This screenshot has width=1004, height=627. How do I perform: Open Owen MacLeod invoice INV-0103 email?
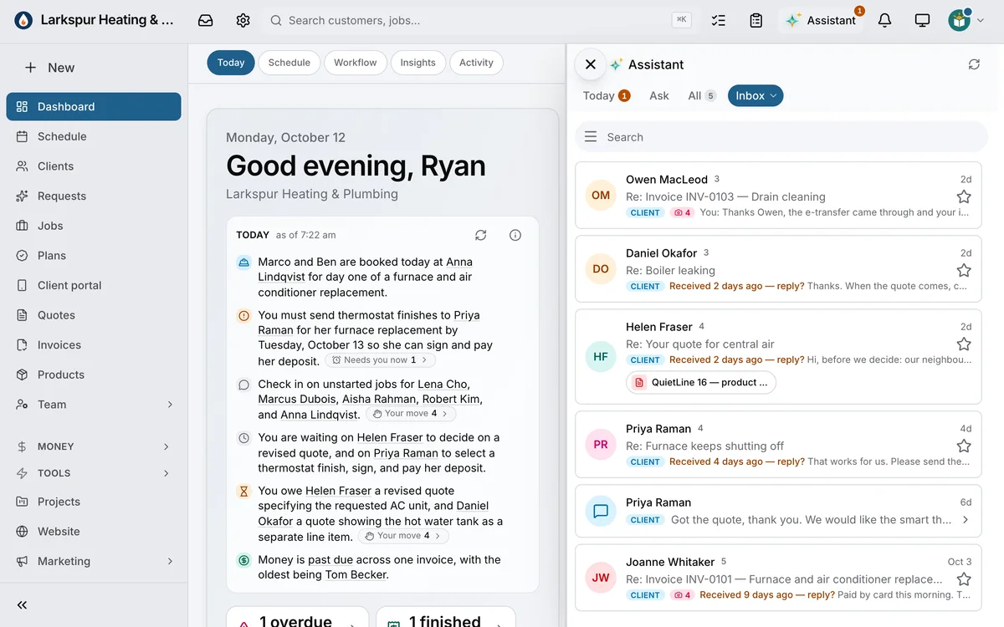pyautogui.click(x=778, y=196)
